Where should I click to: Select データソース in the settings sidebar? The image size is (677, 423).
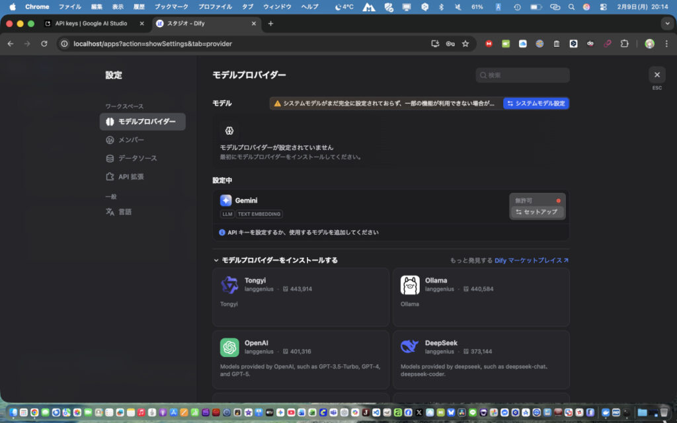pos(138,159)
